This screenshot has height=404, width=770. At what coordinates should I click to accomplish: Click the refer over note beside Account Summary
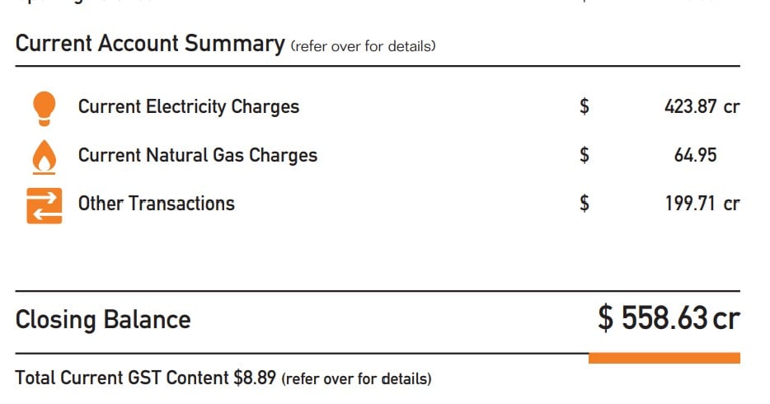coord(364,46)
